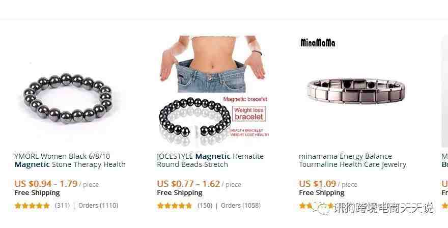Click the JOCESTYLE five-star rating icons
Viewport: 448px width, 228px height.
174,206
